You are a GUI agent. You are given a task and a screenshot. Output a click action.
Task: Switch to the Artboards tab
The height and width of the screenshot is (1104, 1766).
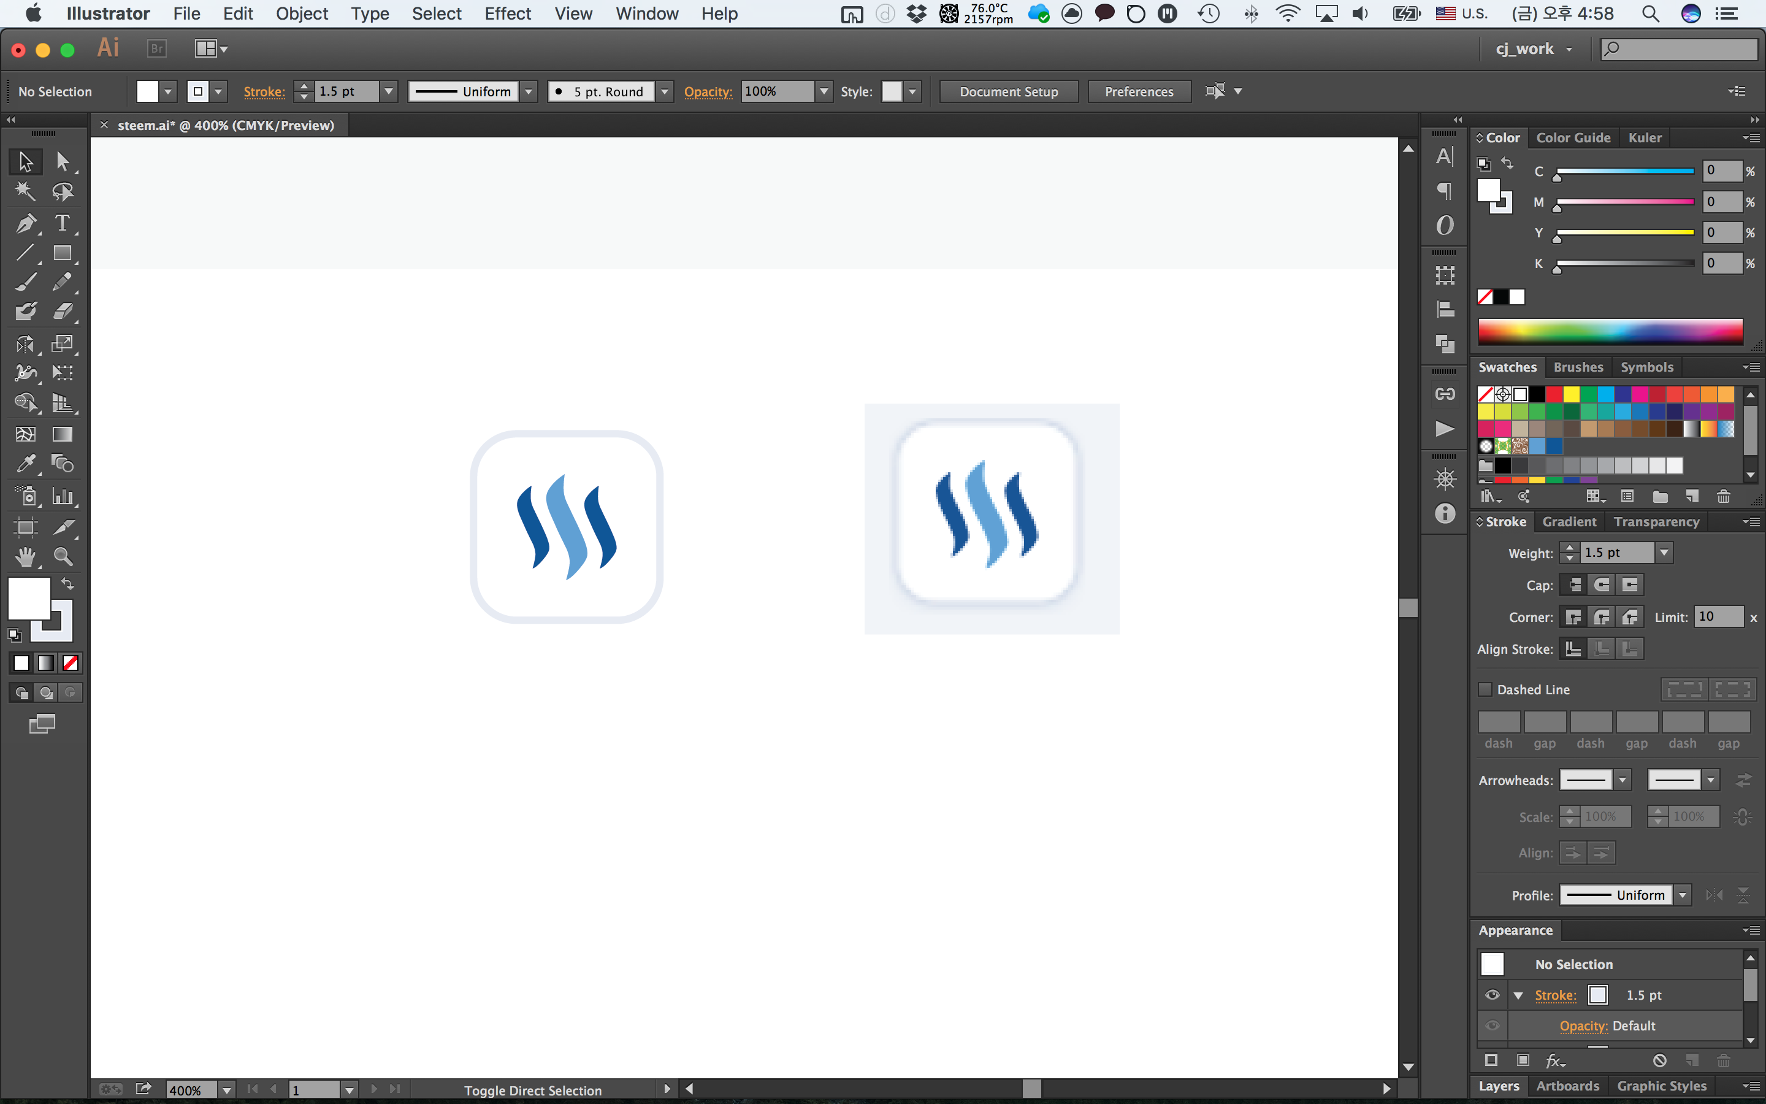tap(1567, 1086)
